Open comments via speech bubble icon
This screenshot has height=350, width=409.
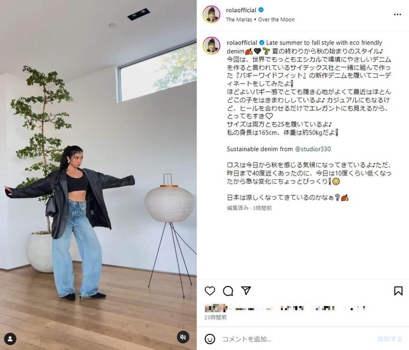pyautogui.click(x=228, y=291)
